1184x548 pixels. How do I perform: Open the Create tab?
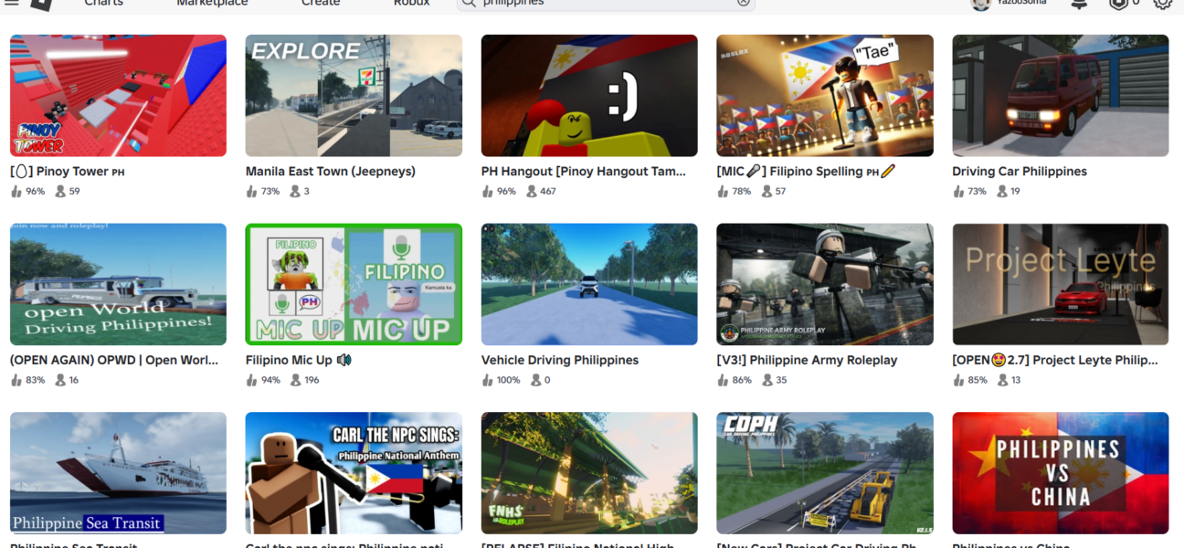point(321,4)
